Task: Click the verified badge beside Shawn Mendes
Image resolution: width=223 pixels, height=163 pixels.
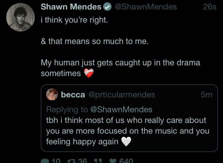Action: pyautogui.click(x=107, y=7)
